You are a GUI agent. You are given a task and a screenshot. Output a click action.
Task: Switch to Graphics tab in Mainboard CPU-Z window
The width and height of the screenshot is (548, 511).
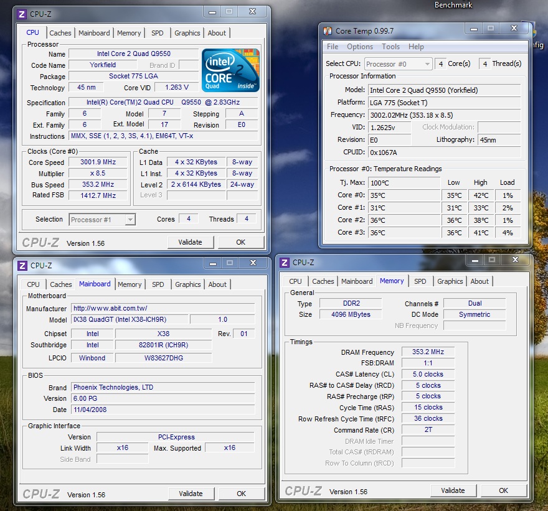point(187,284)
